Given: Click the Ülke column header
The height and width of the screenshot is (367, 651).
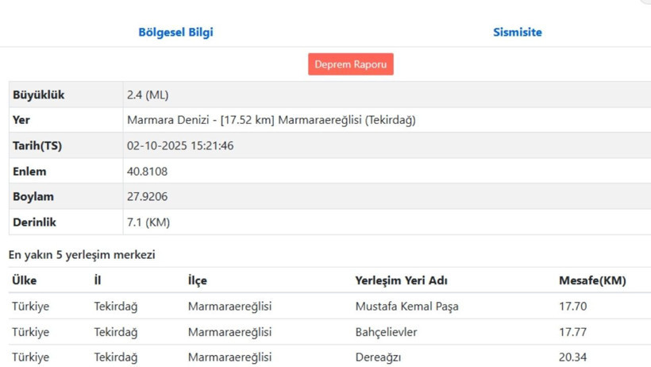Looking at the screenshot, I should pos(24,280).
